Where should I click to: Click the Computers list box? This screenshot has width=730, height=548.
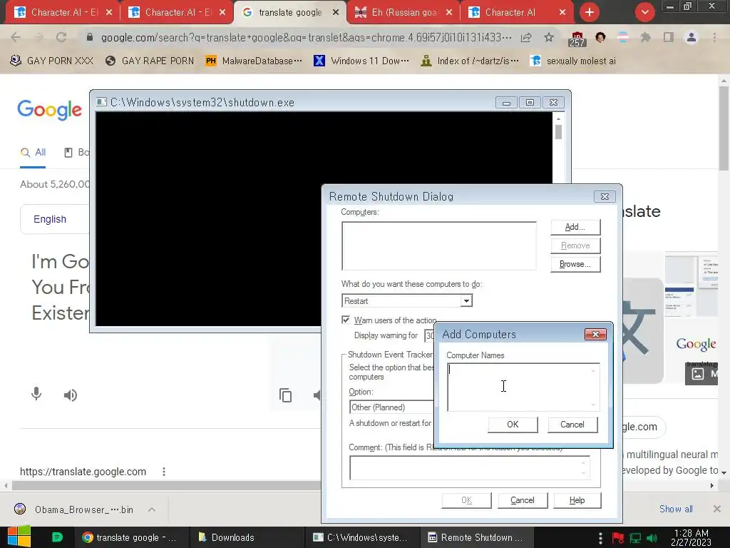(x=439, y=246)
